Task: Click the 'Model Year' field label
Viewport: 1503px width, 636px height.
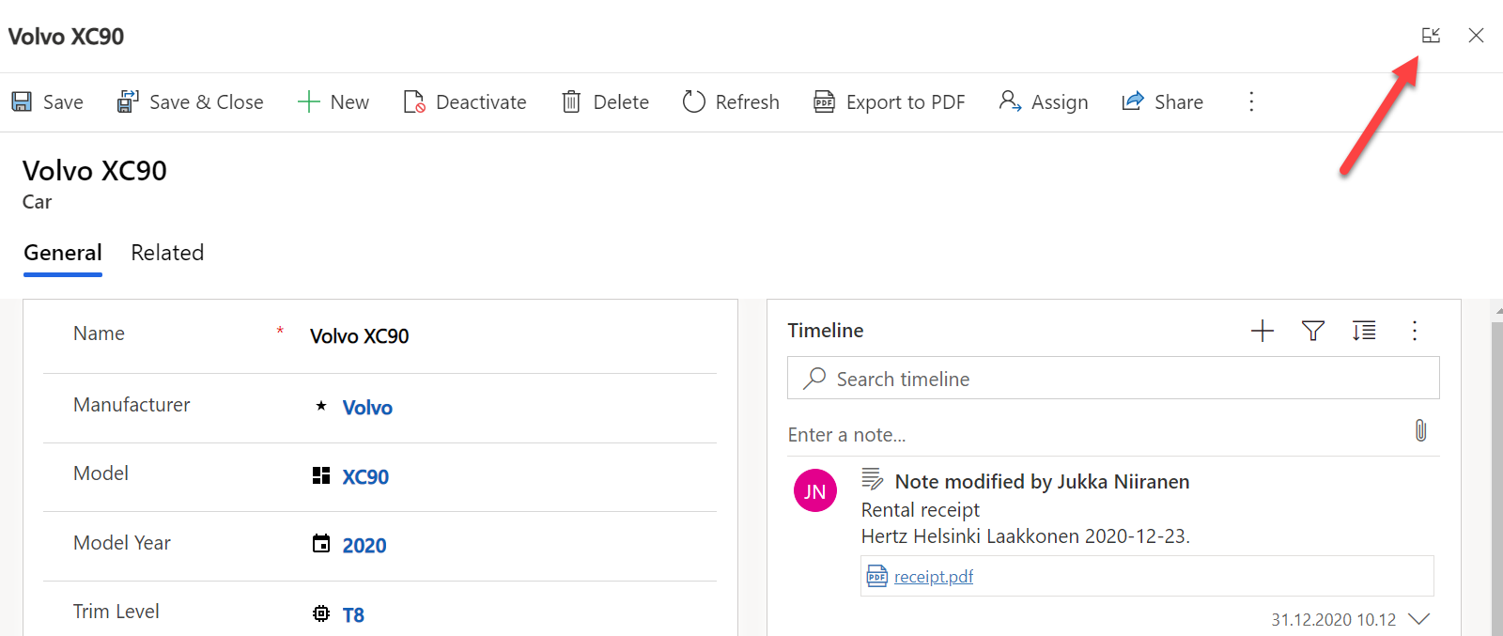Action: (x=122, y=543)
